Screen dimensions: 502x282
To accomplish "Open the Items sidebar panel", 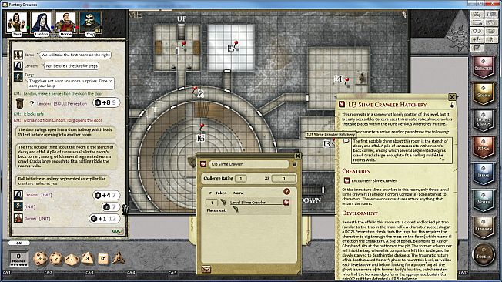I will (x=484, y=174).
